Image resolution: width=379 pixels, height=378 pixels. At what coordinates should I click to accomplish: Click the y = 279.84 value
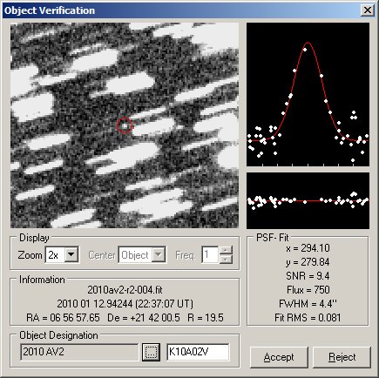click(308, 262)
